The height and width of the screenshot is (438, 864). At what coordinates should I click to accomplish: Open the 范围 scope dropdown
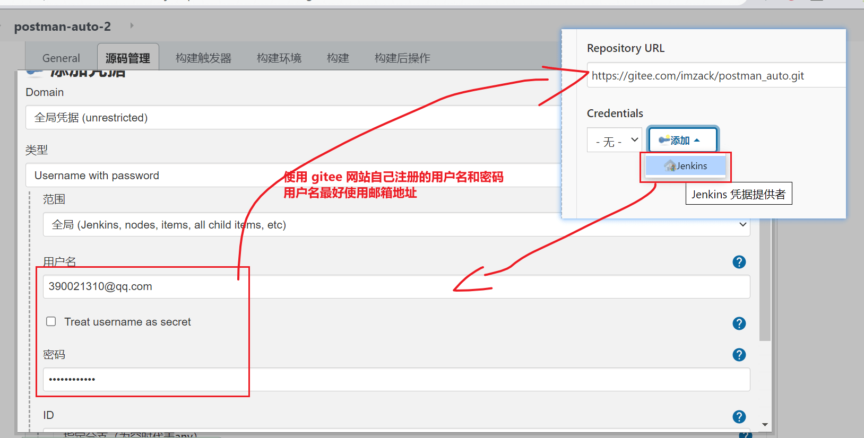pyautogui.click(x=396, y=225)
